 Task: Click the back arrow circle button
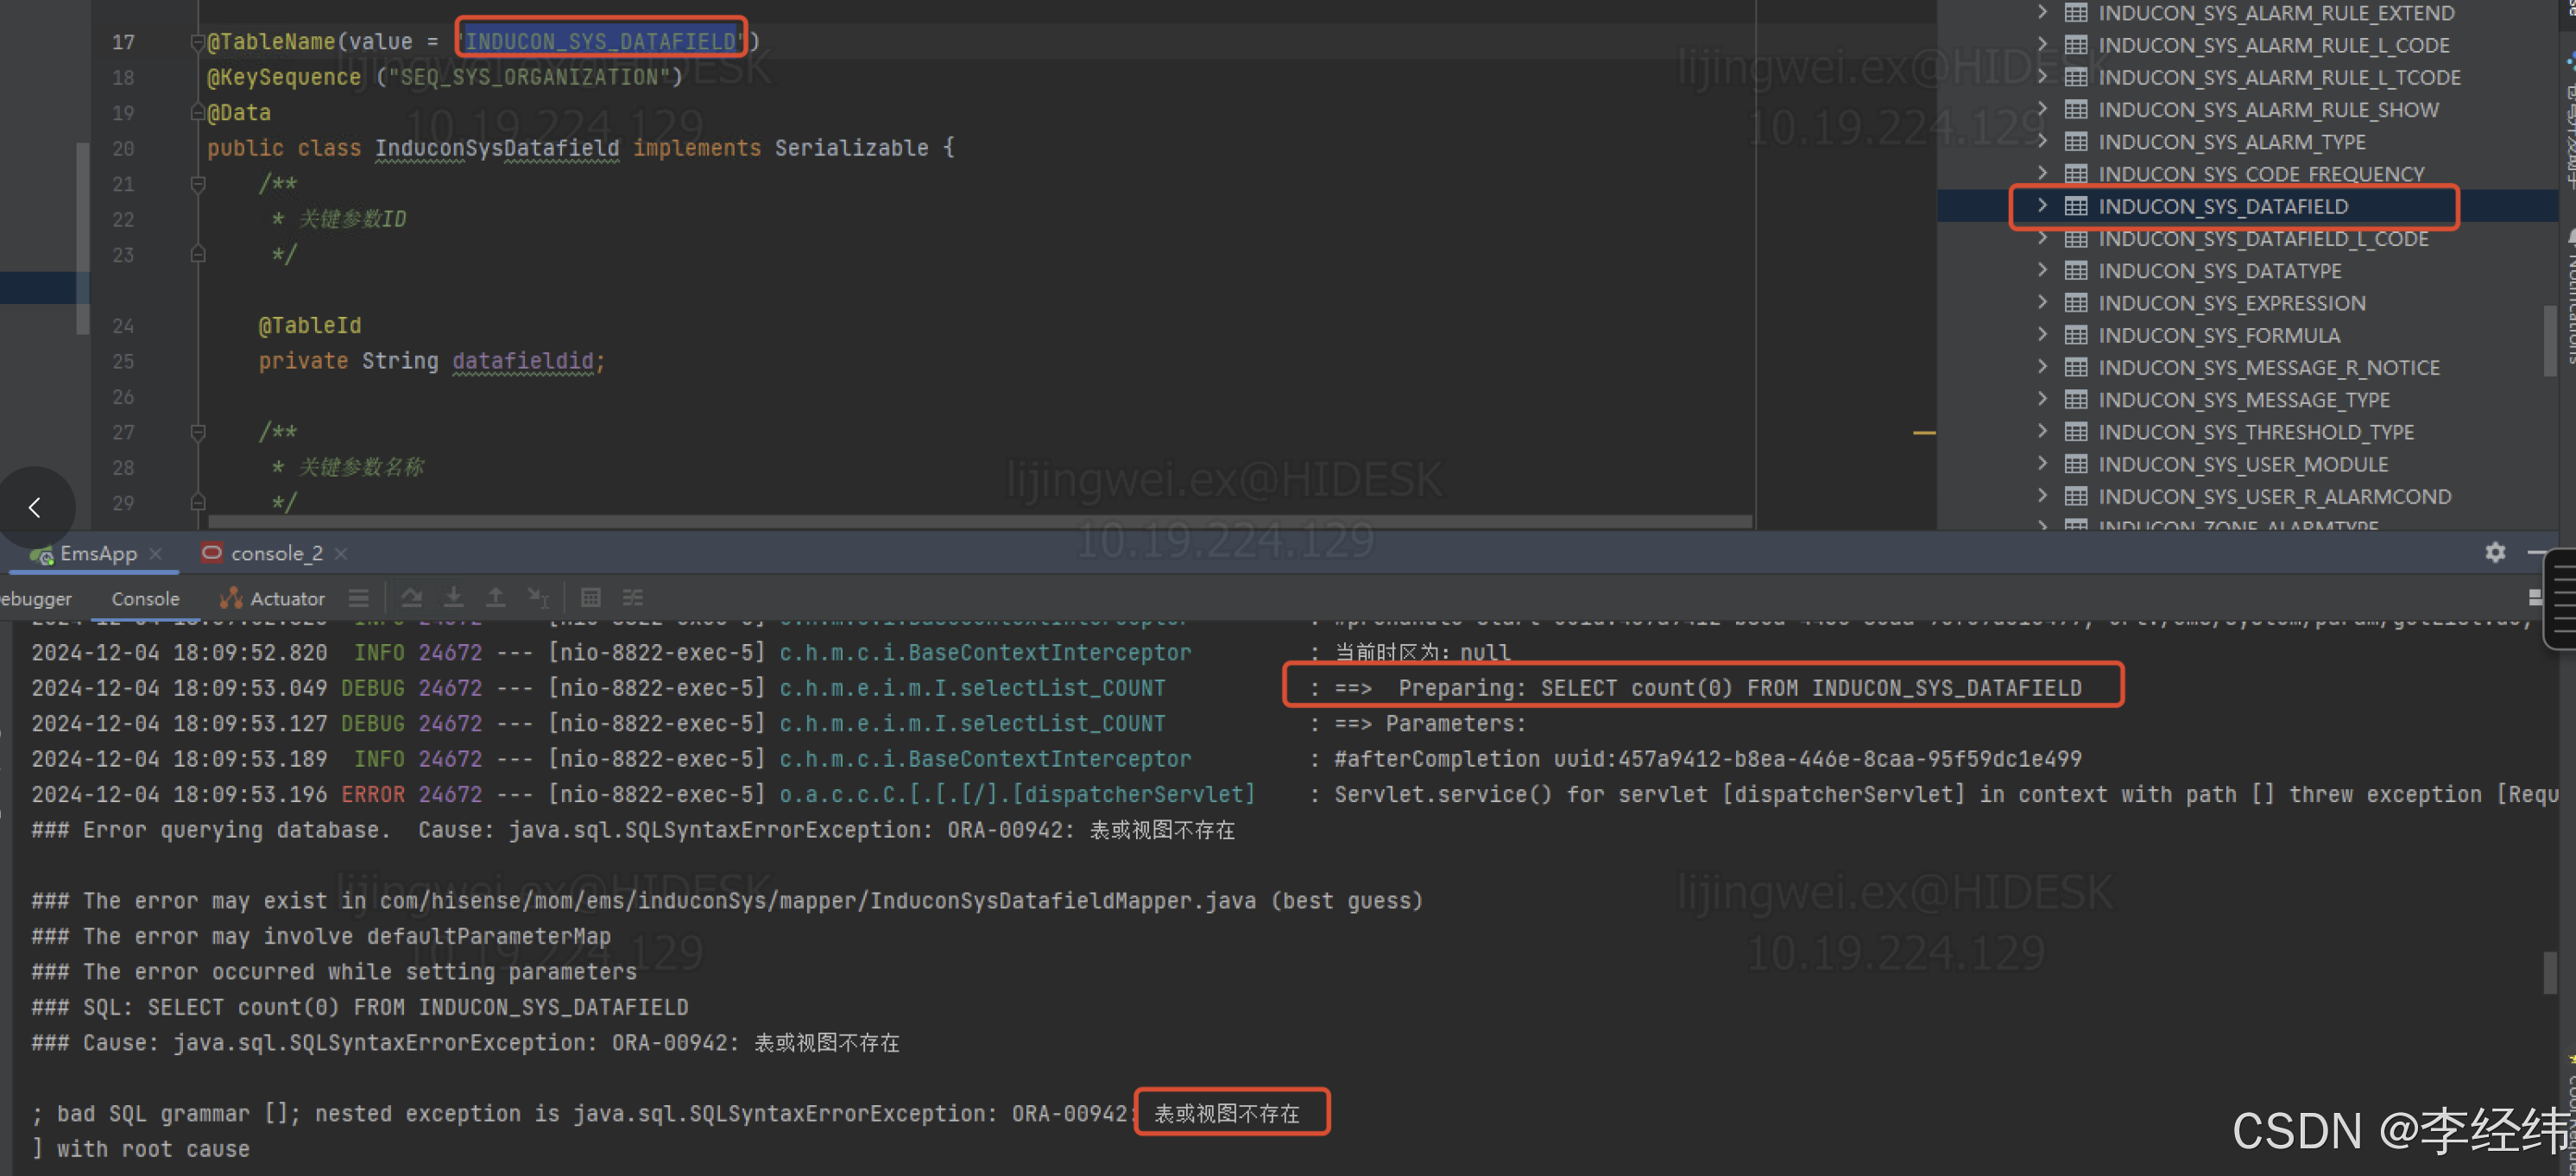tap(36, 507)
